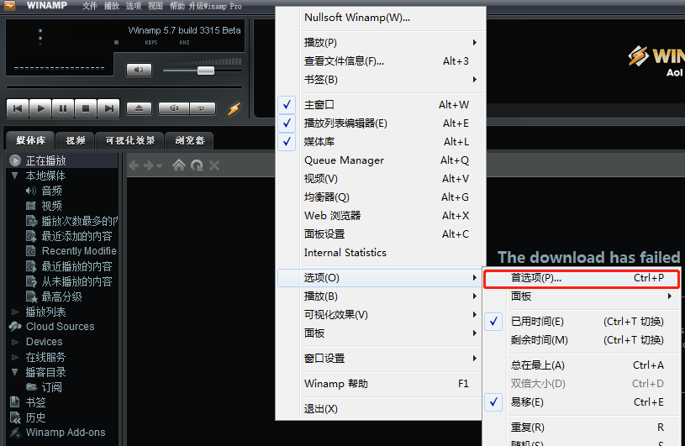Click the Pause button
The height and width of the screenshot is (446, 685).
click(63, 108)
